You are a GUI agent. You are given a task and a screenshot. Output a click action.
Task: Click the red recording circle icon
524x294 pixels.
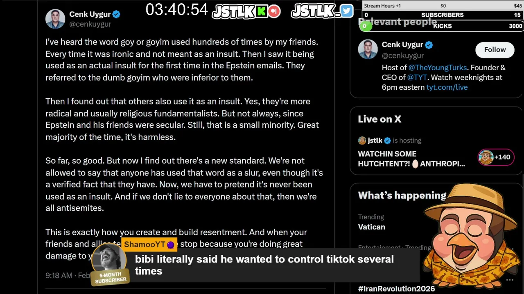click(x=274, y=11)
